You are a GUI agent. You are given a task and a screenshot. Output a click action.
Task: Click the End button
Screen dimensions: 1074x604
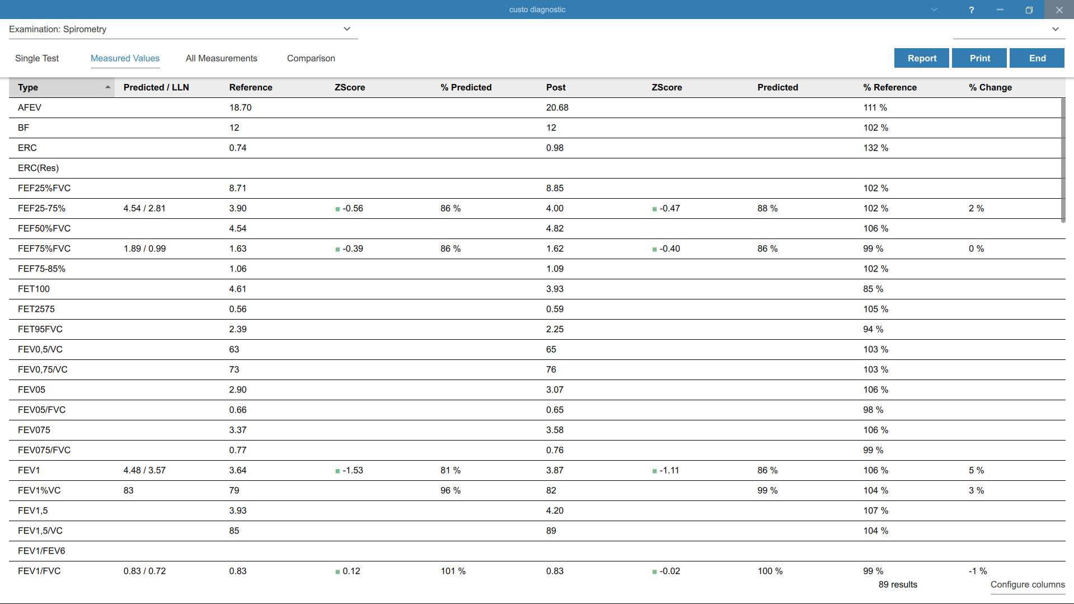1037,58
